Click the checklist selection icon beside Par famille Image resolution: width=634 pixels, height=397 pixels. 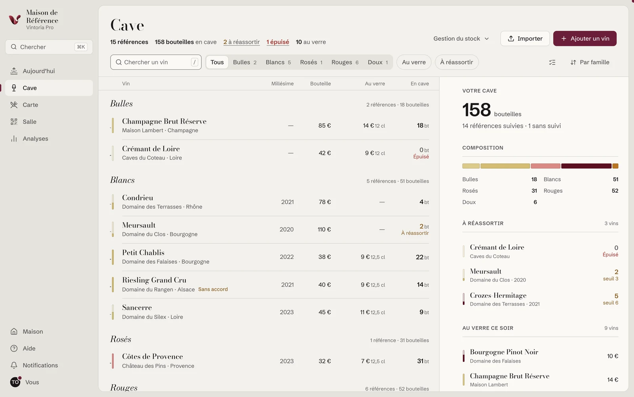pos(552,62)
